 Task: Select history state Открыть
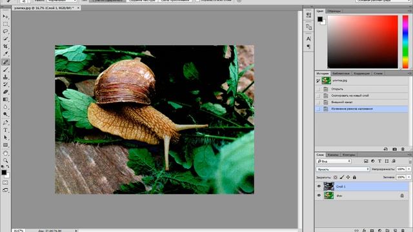(361, 89)
